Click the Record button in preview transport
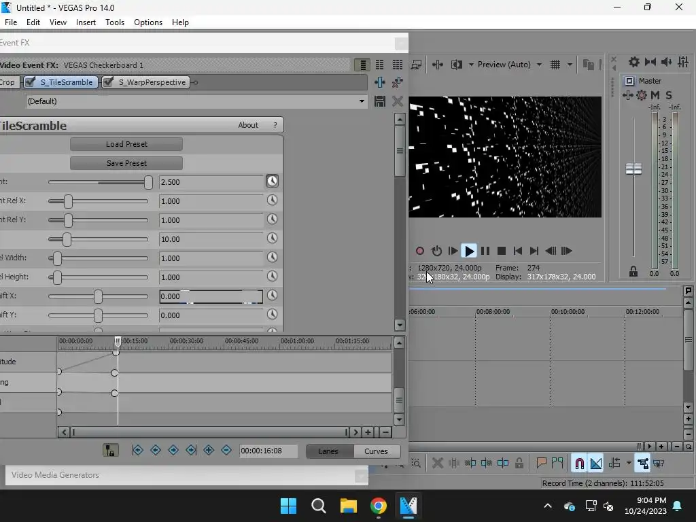This screenshot has height=522, width=696. click(419, 251)
